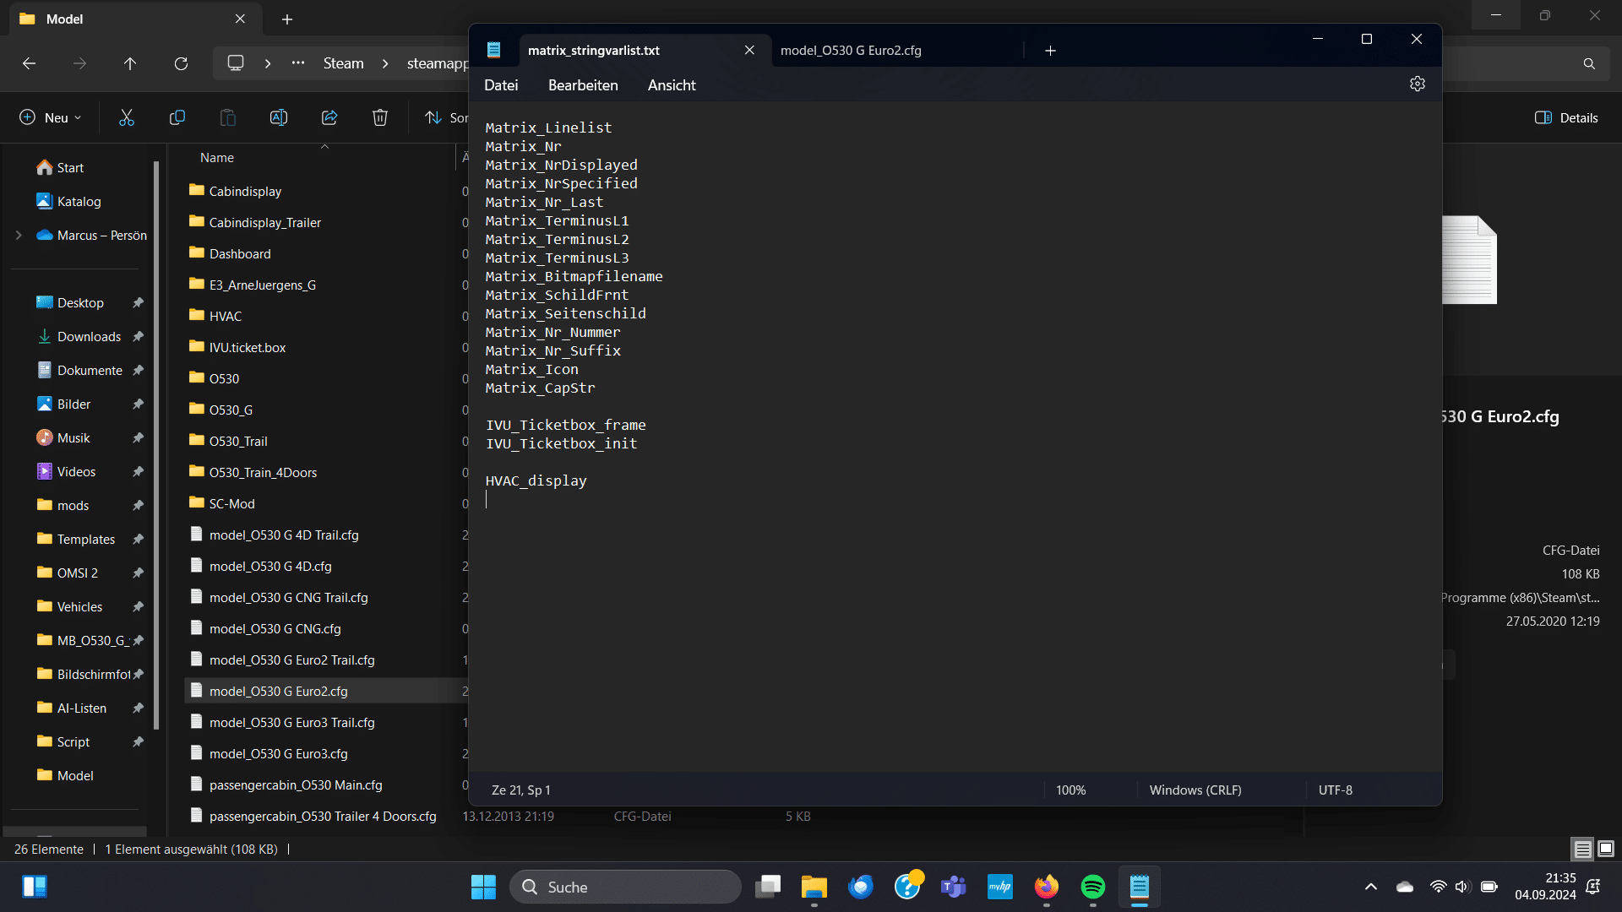Switch to model_O530 G Euro2.cfg tab
This screenshot has width=1622, height=912.
coord(851,51)
